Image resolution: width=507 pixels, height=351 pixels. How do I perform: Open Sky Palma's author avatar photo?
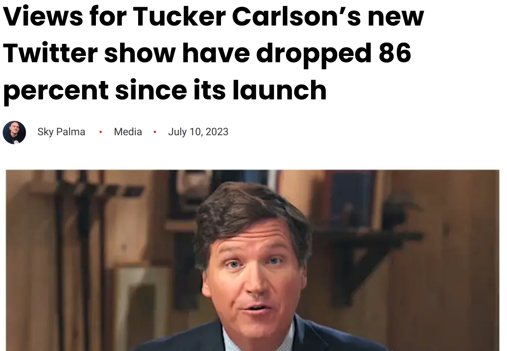click(14, 132)
